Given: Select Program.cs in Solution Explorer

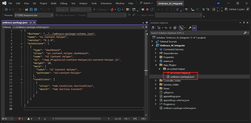Looking at the screenshot, I should pos(169,104).
